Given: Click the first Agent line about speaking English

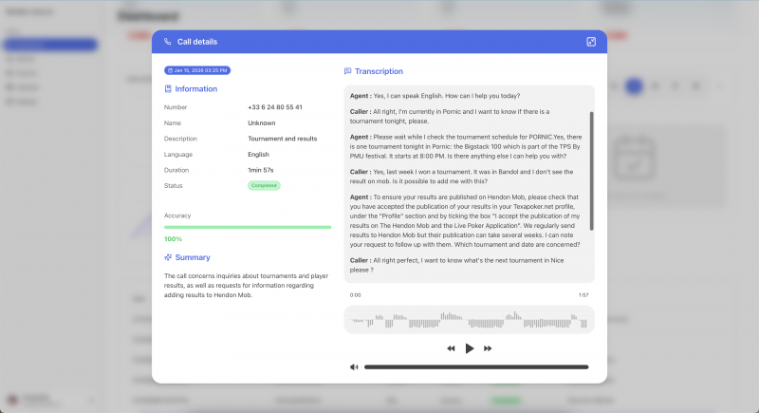Looking at the screenshot, I should 435,96.
